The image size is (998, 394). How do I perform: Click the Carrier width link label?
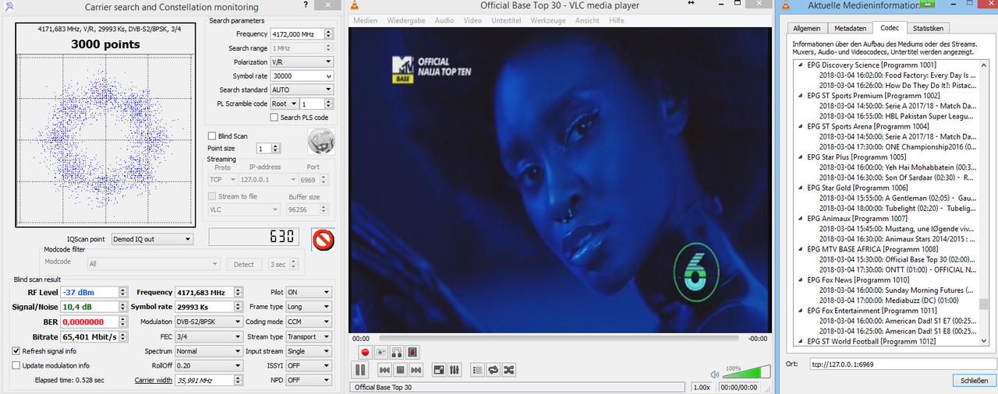coord(154,380)
